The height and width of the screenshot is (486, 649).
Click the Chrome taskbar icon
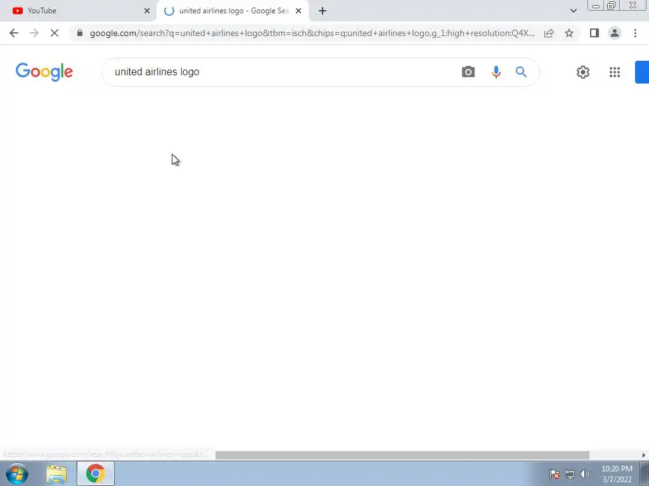(95, 473)
